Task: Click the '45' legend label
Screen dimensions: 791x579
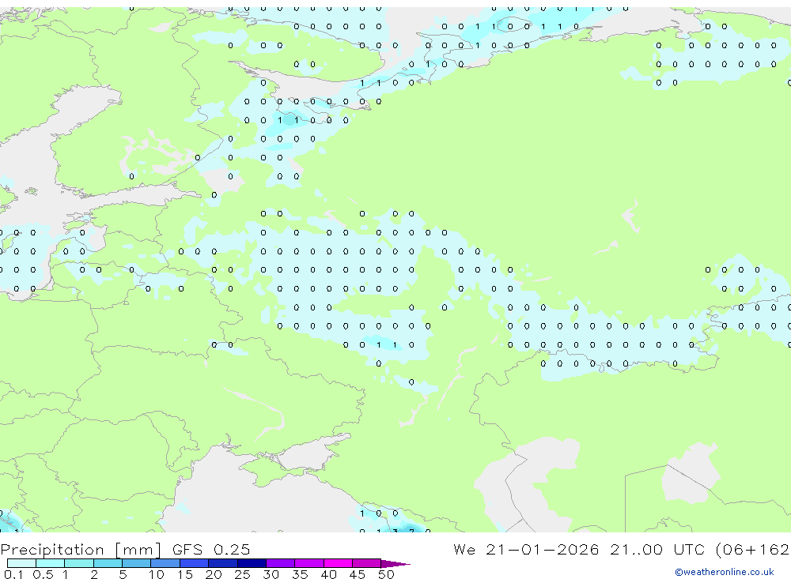Action: point(358,574)
